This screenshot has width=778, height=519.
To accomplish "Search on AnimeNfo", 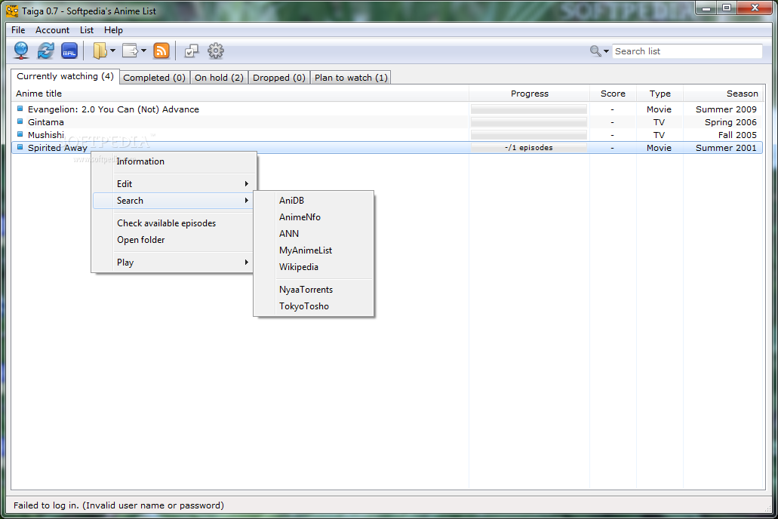I will 314,217.
